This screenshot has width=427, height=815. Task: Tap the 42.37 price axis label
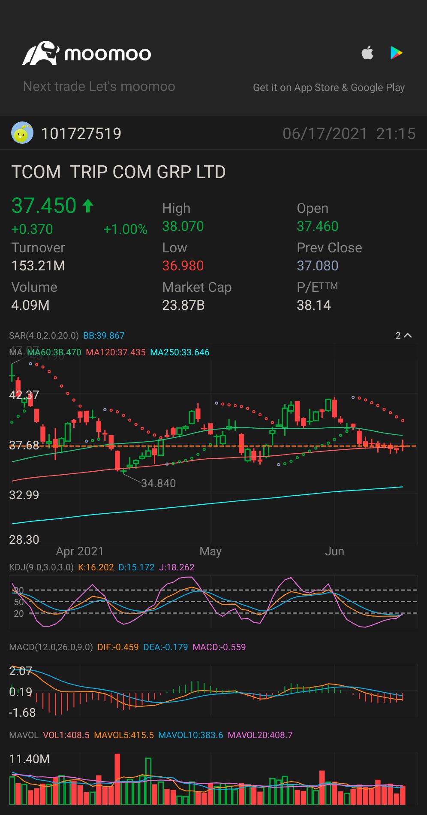[24, 395]
